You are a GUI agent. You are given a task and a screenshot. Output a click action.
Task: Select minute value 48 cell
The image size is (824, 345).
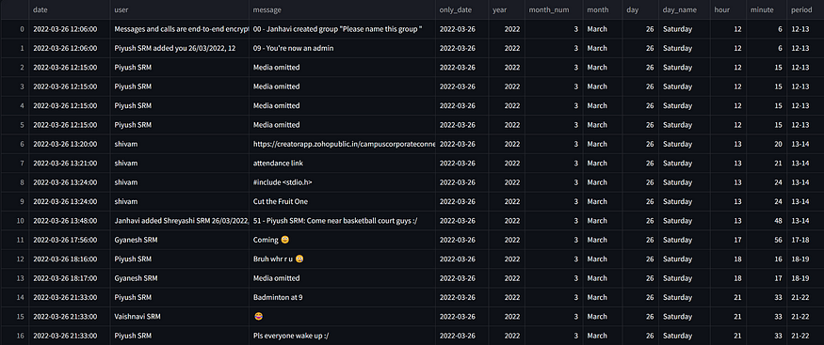click(x=767, y=221)
